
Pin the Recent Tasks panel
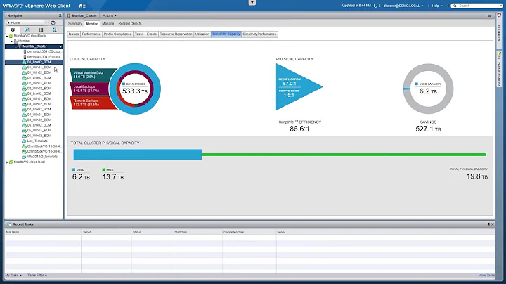point(488,224)
